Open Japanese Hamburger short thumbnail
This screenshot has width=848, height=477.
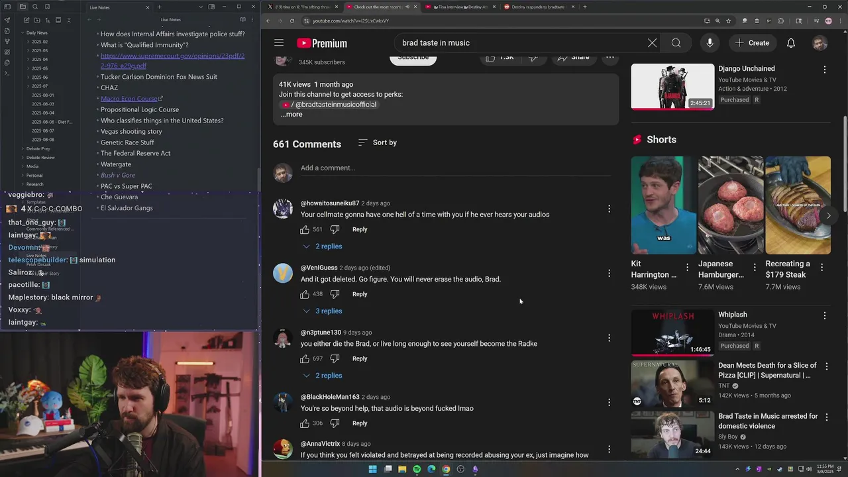731,205
